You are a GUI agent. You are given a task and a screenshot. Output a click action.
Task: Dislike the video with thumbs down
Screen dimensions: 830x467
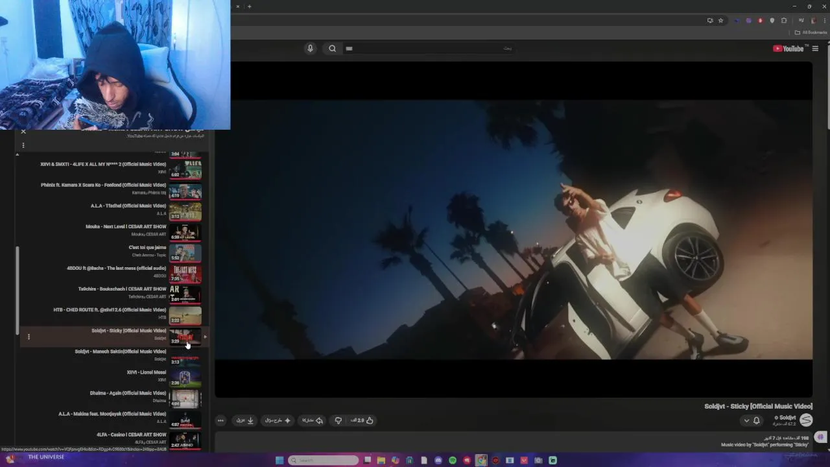coord(338,420)
